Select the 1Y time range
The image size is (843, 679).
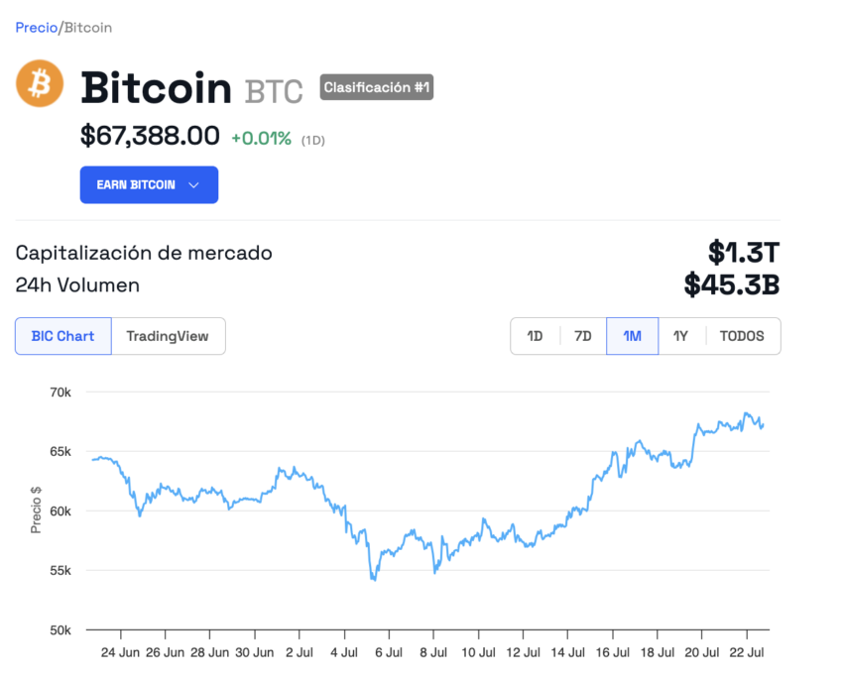tap(680, 336)
